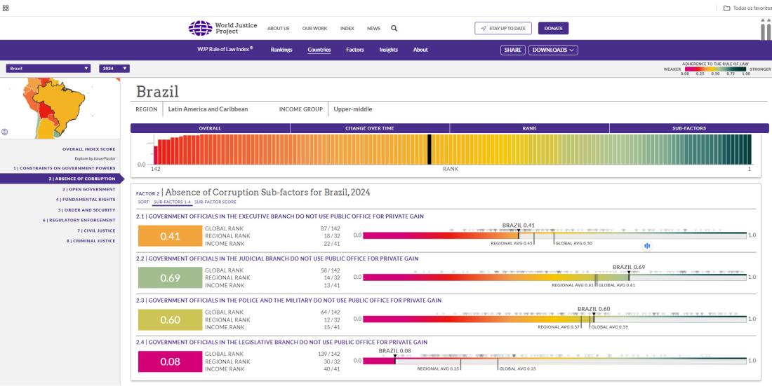This screenshot has height=386, width=772.
Task: Open the search magnifier icon
Action: click(394, 28)
